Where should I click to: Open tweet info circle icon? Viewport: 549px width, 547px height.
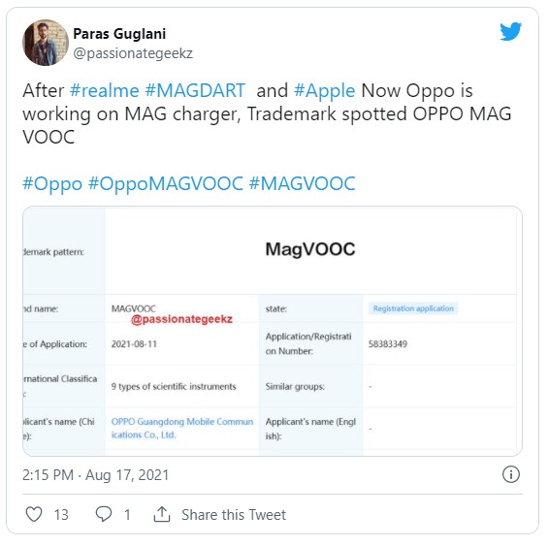coord(511,474)
